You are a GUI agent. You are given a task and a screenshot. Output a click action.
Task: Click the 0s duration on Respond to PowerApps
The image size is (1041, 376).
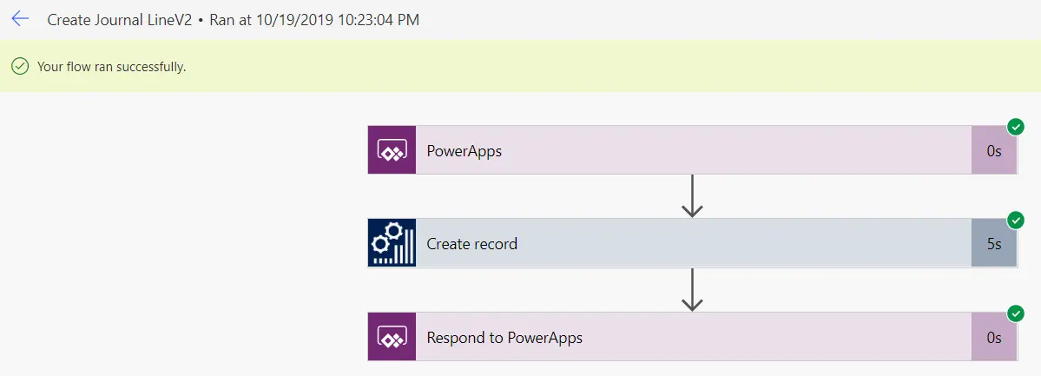[x=994, y=338]
